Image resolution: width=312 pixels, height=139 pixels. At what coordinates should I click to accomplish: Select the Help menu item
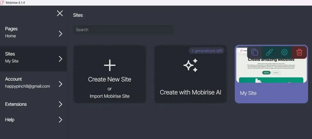point(10,120)
